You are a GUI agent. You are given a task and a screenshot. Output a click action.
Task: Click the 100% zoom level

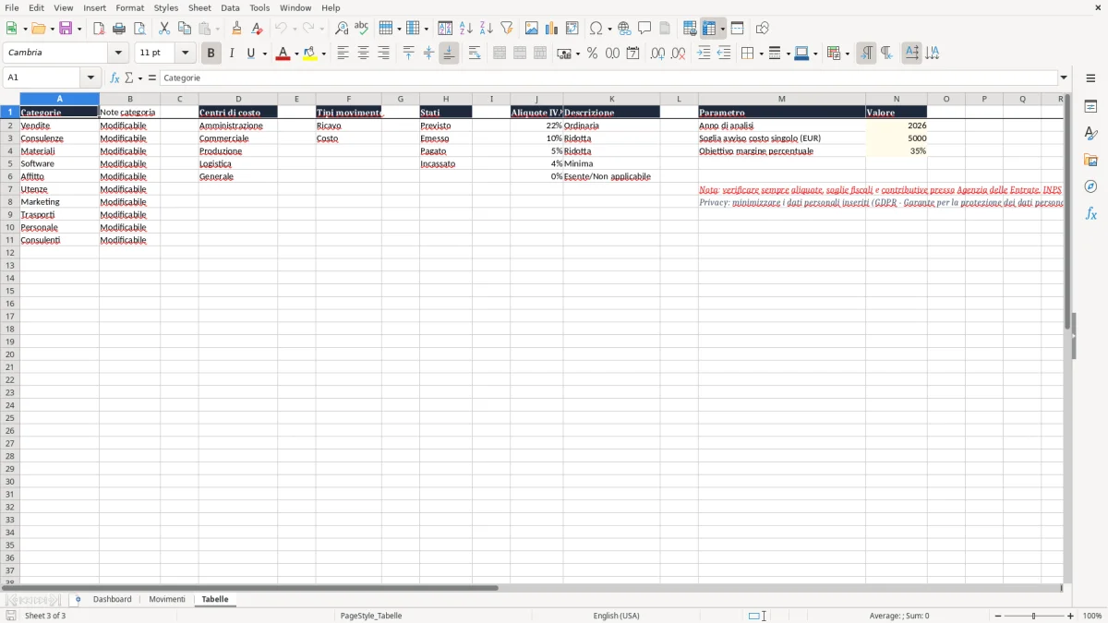click(x=1092, y=616)
